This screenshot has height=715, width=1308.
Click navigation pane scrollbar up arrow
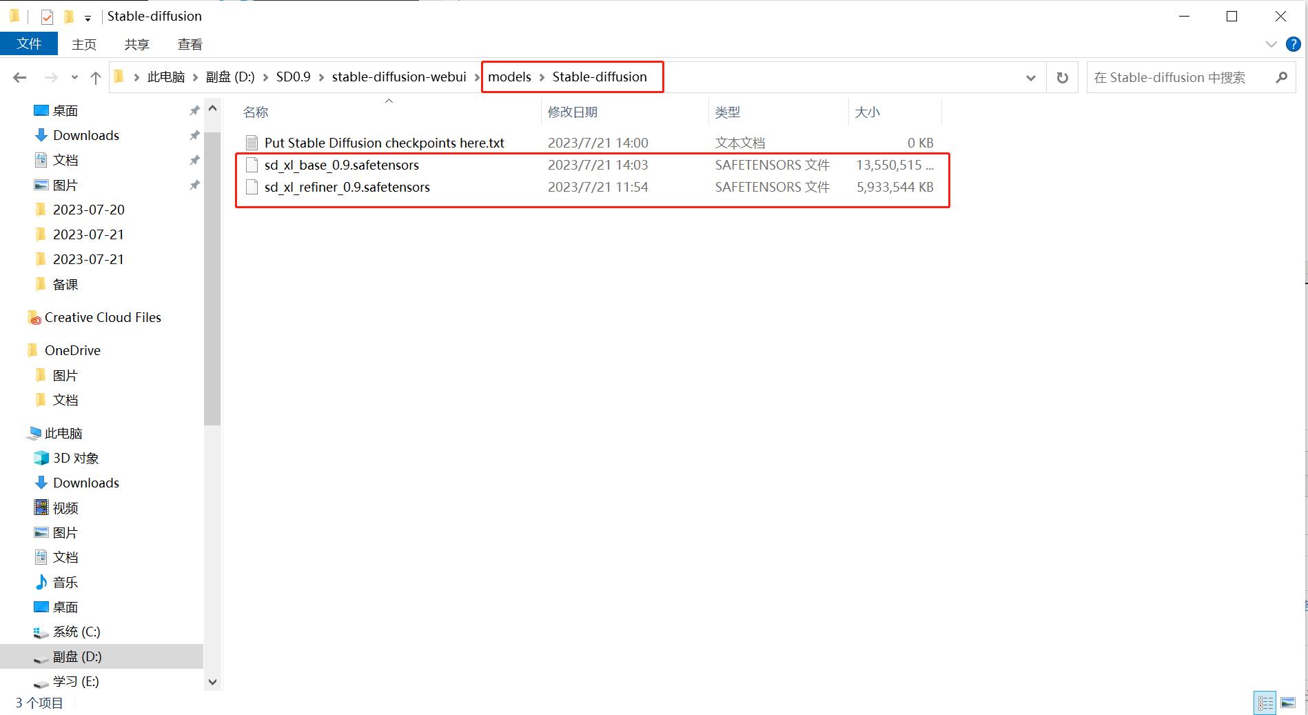[x=212, y=108]
